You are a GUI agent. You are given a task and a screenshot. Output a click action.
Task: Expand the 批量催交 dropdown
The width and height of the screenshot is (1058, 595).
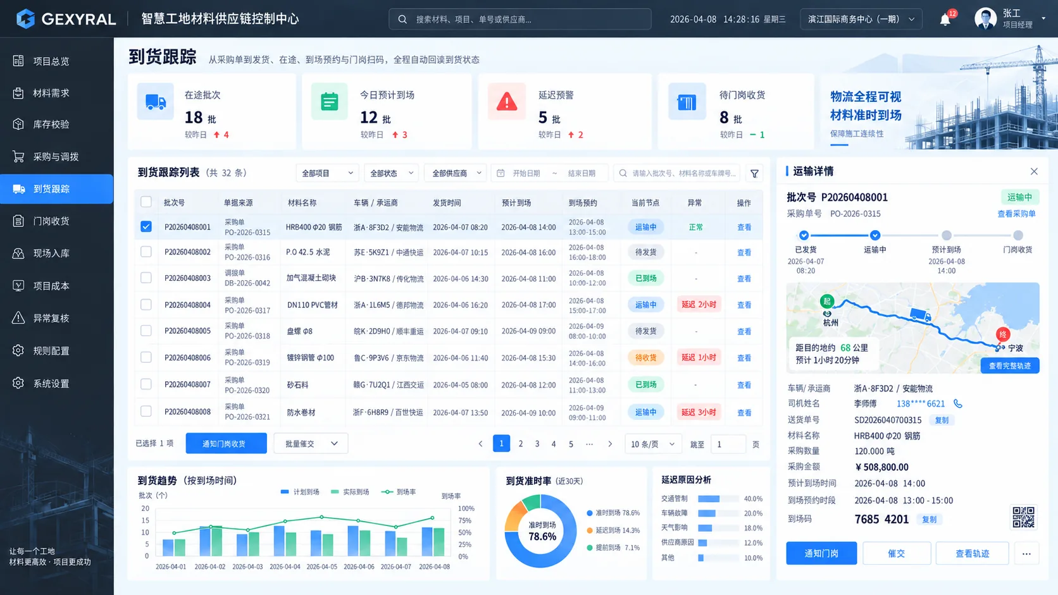[311, 444]
